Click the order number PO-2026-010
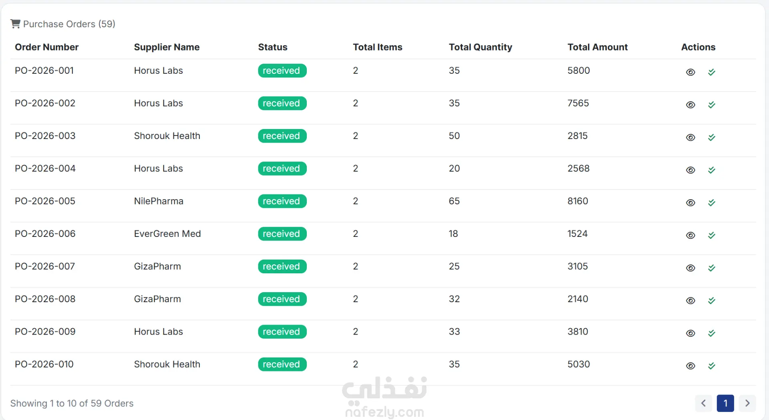Viewport: 769px width, 420px height. click(x=44, y=364)
